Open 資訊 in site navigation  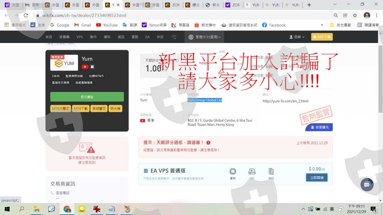[x=121, y=37]
